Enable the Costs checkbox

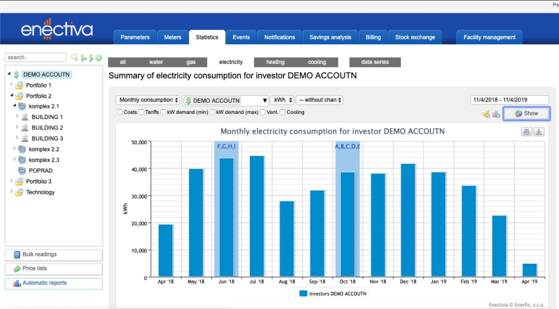[120, 112]
